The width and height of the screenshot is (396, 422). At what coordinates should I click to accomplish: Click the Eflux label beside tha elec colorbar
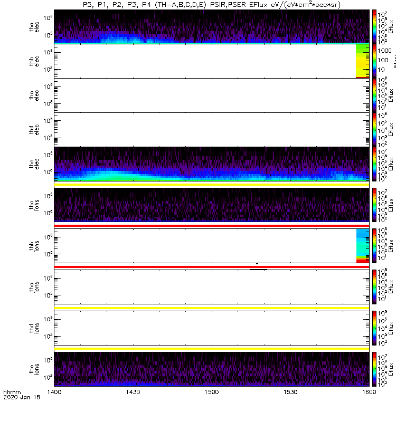click(x=391, y=27)
